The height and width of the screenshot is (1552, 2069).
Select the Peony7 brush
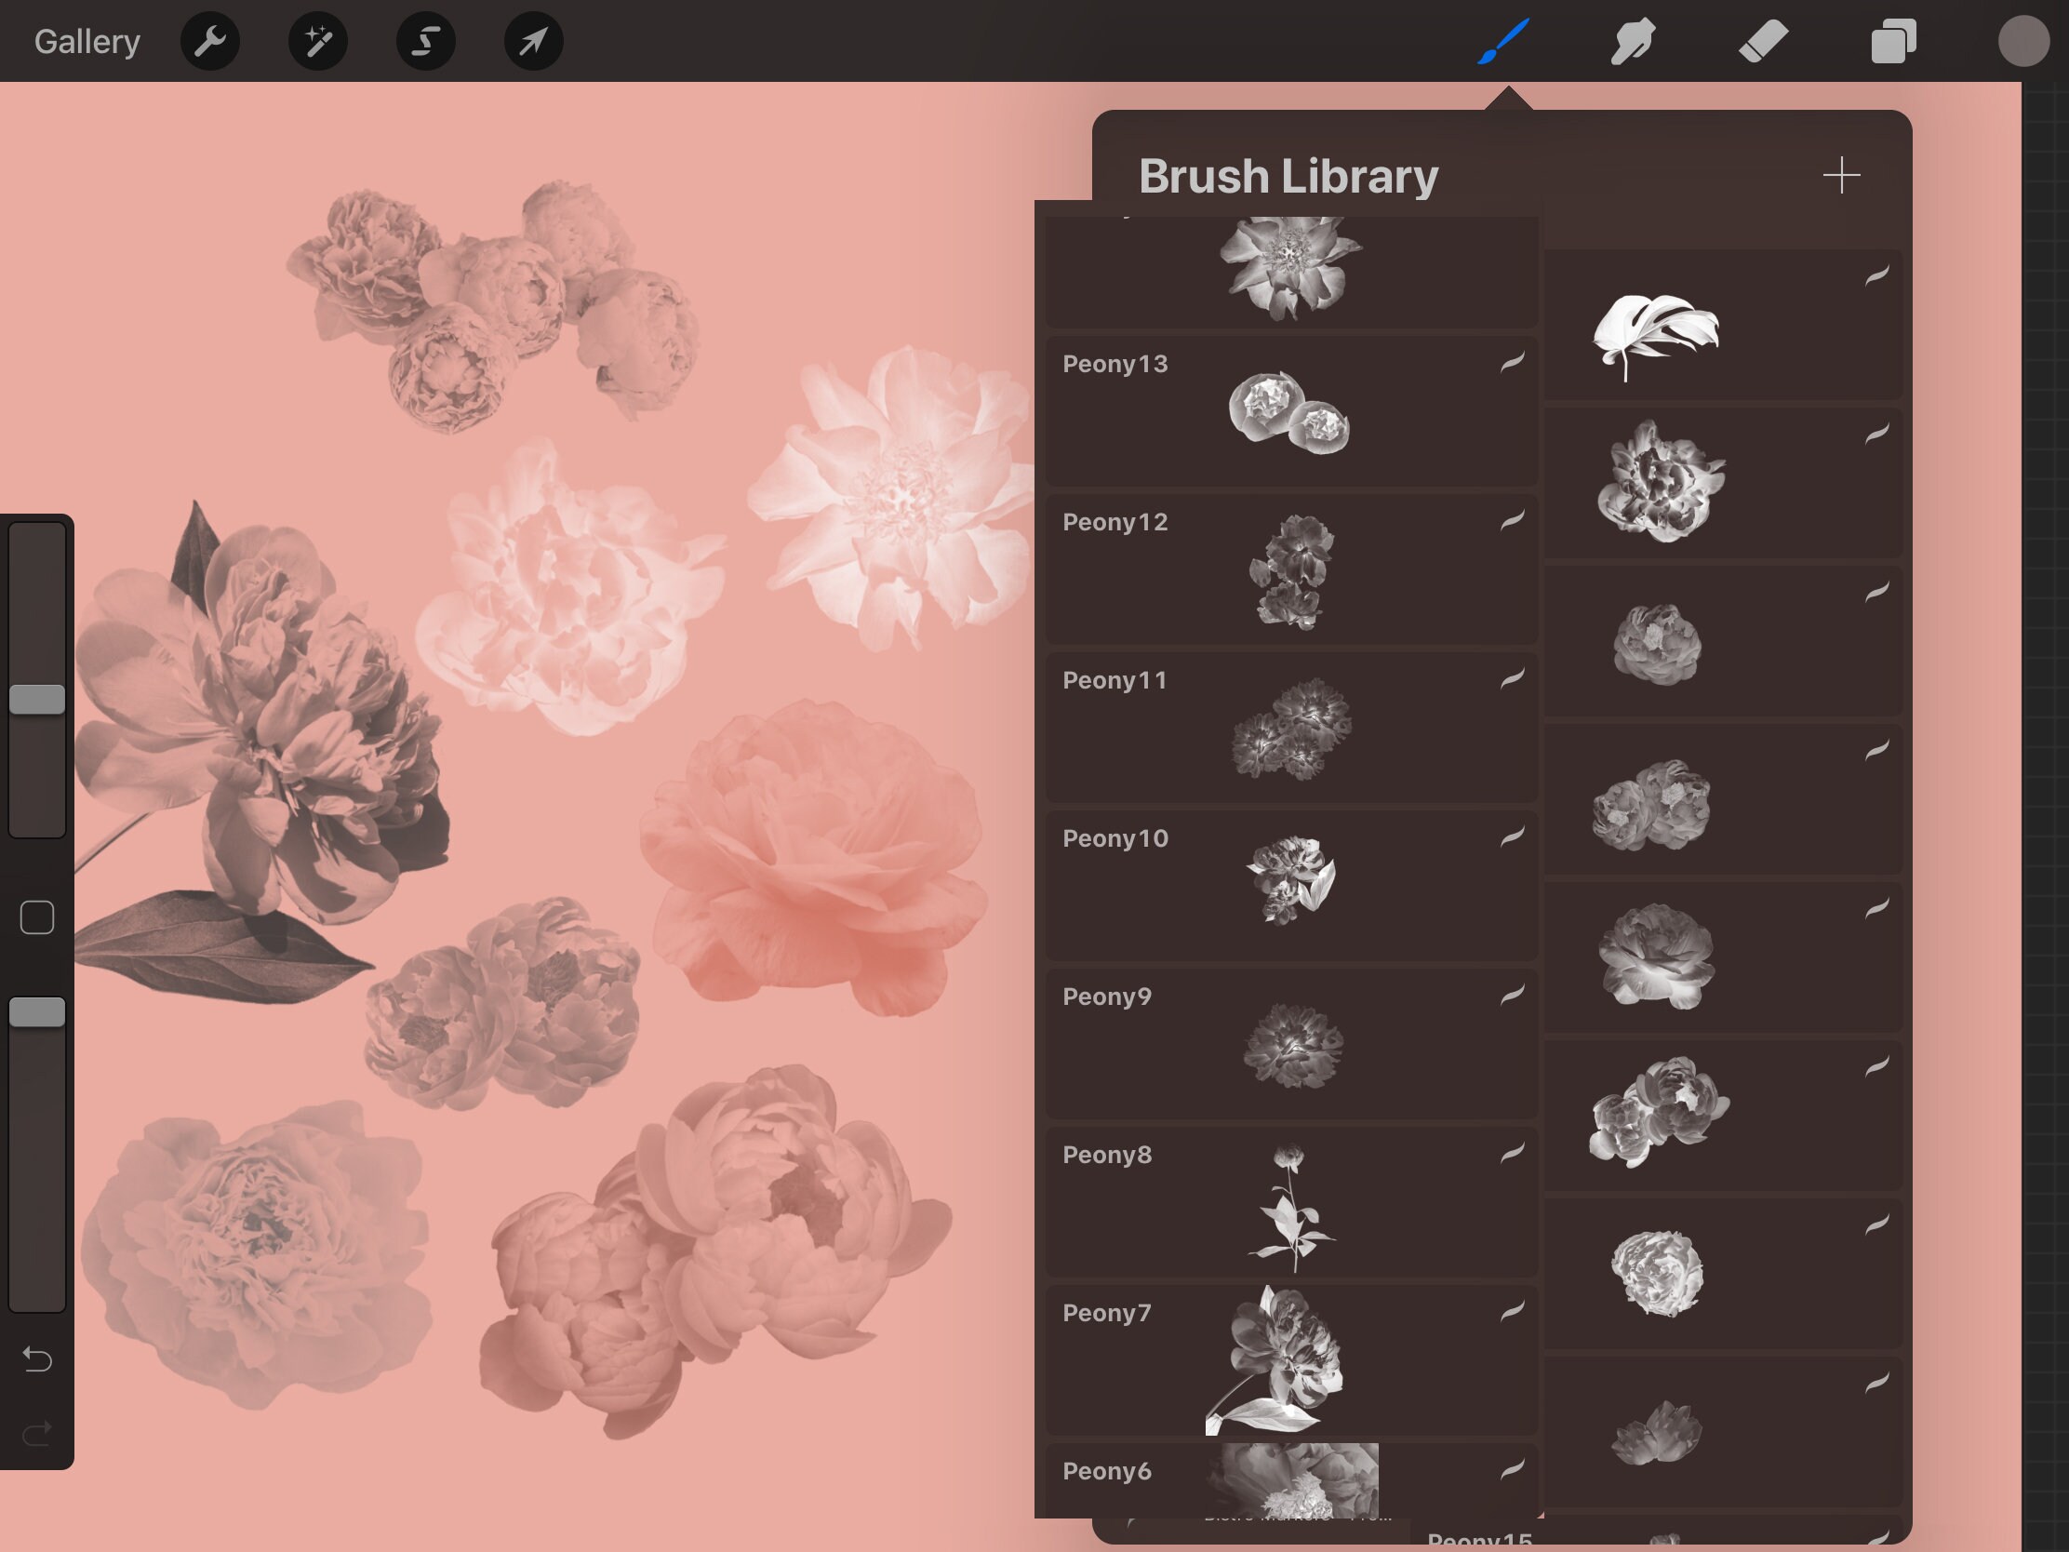tap(1291, 1359)
